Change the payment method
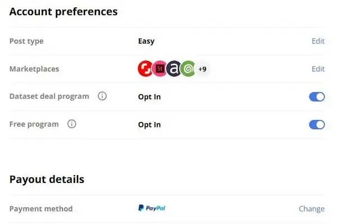This screenshot has height=224, width=337. (312, 209)
